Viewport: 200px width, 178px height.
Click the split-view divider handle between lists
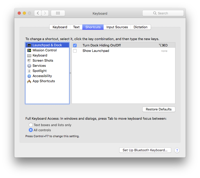[70, 73]
